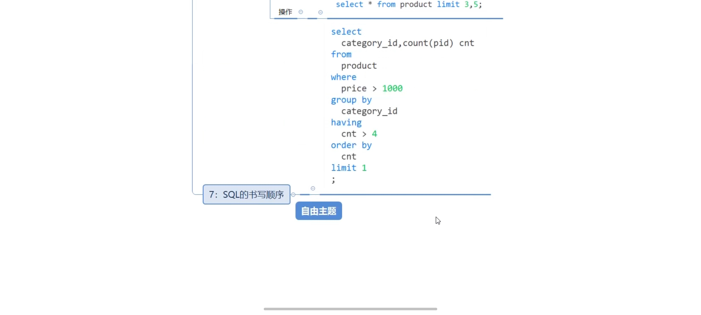The image size is (701, 315).
Task: Click the standalone 'product' table name line
Action: 359,66
